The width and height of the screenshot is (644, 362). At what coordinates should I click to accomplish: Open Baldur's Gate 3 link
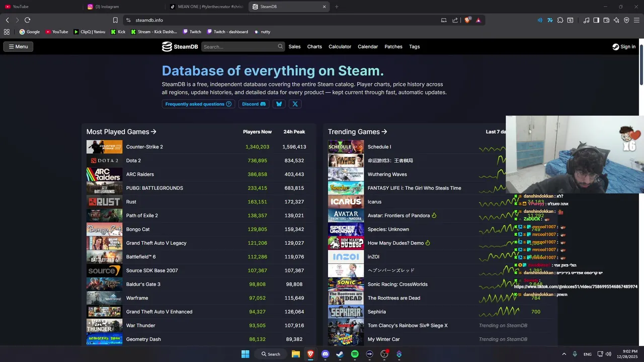click(x=143, y=284)
